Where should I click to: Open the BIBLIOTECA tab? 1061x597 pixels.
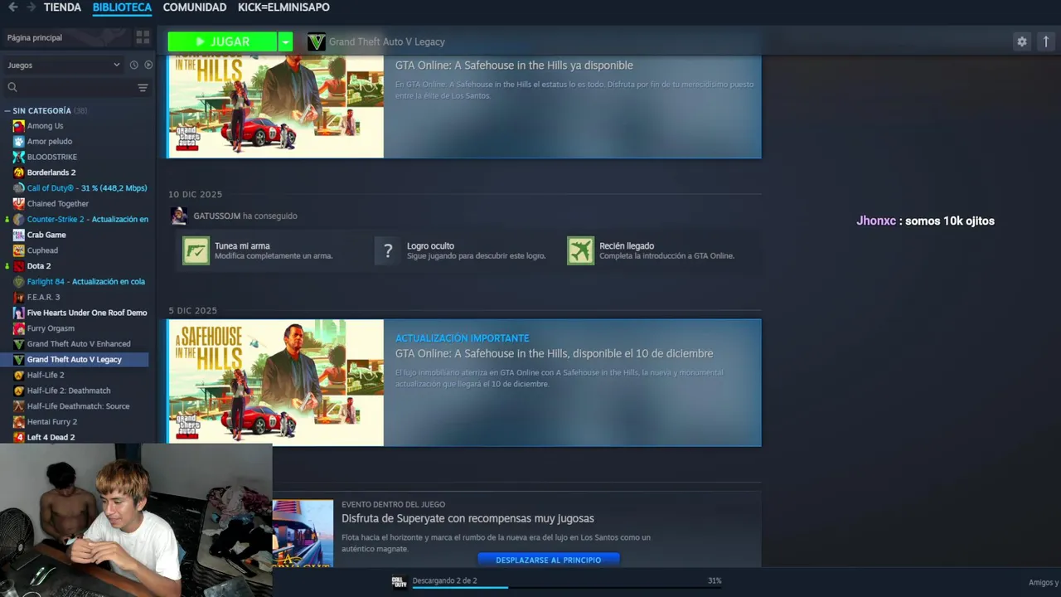click(x=122, y=7)
